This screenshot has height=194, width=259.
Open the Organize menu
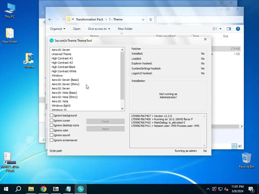coord(58,29)
